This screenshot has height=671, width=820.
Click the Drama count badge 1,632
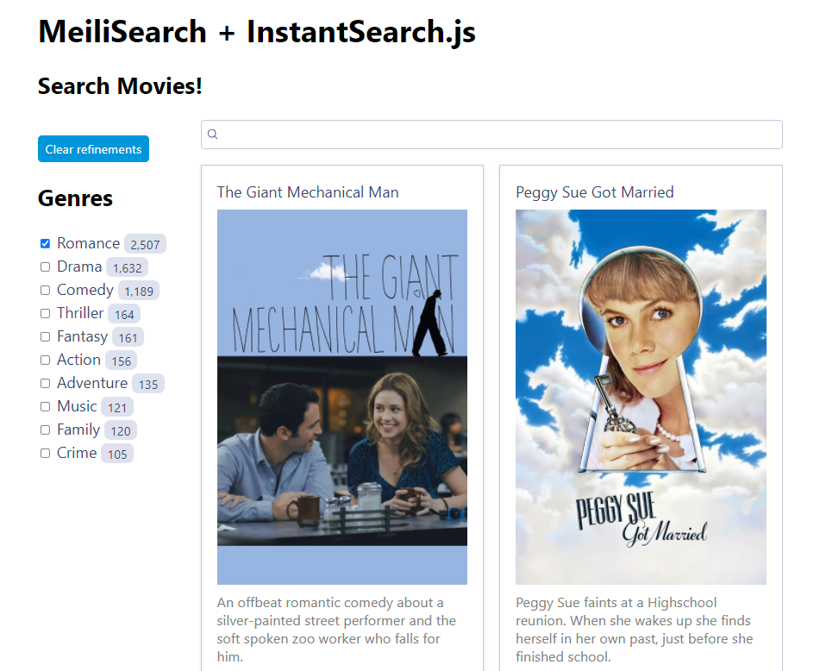pos(127,267)
